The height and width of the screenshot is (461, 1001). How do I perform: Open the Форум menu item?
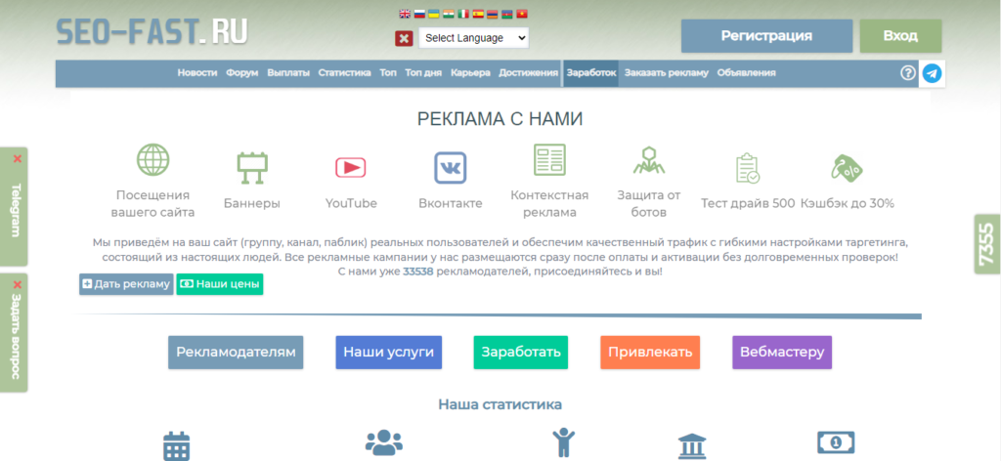[x=242, y=72]
